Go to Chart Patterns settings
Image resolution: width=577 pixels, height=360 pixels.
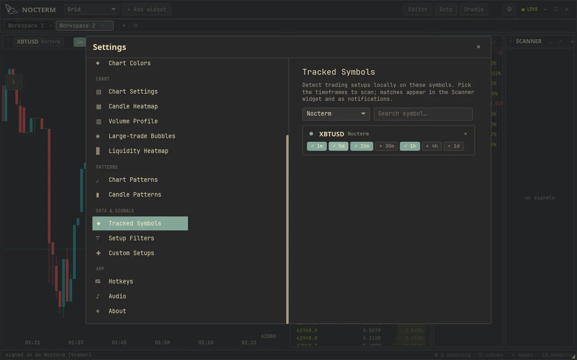tap(140, 180)
